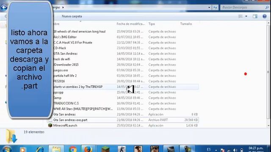Open the power battery tray icon

[242, 150]
